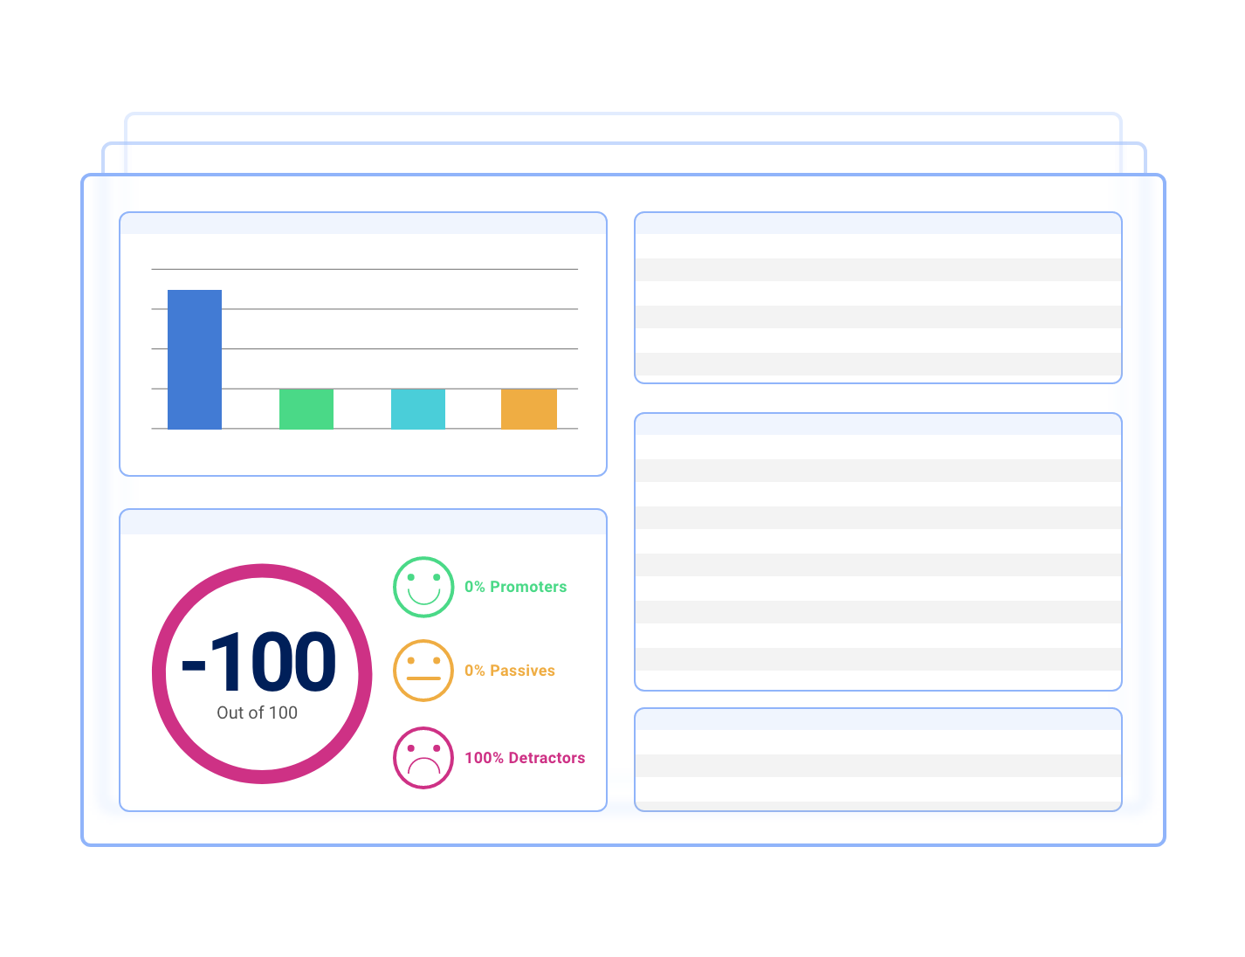Click the green Promoters smiley icon
1245x957 pixels.
(423, 587)
